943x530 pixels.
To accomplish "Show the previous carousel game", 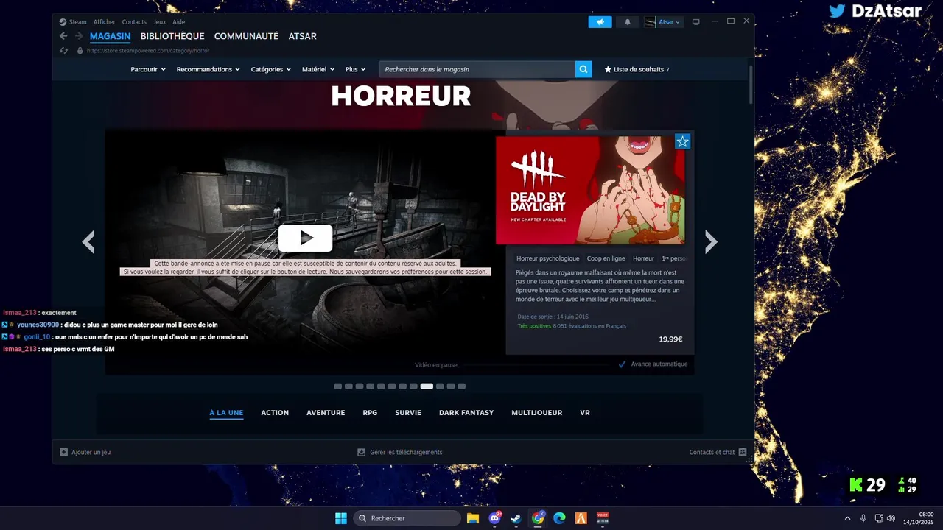I will pyautogui.click(x=88, y=241).
